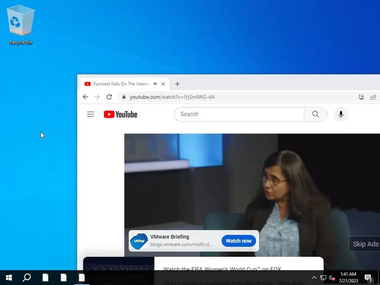Click the blogs.vmware.com ad link
380x285 pixels.
[x=181, y=244]
